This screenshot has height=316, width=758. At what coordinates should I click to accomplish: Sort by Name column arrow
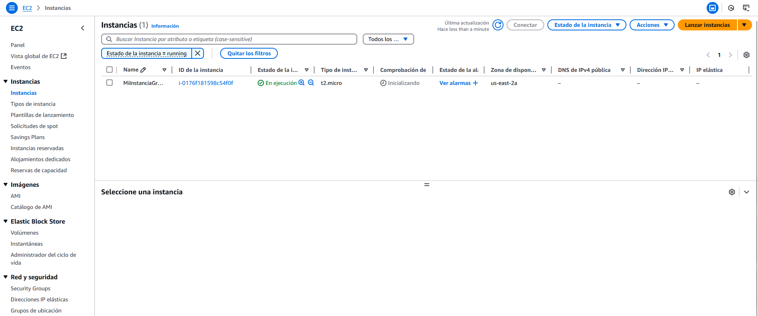tap(164, 70)
